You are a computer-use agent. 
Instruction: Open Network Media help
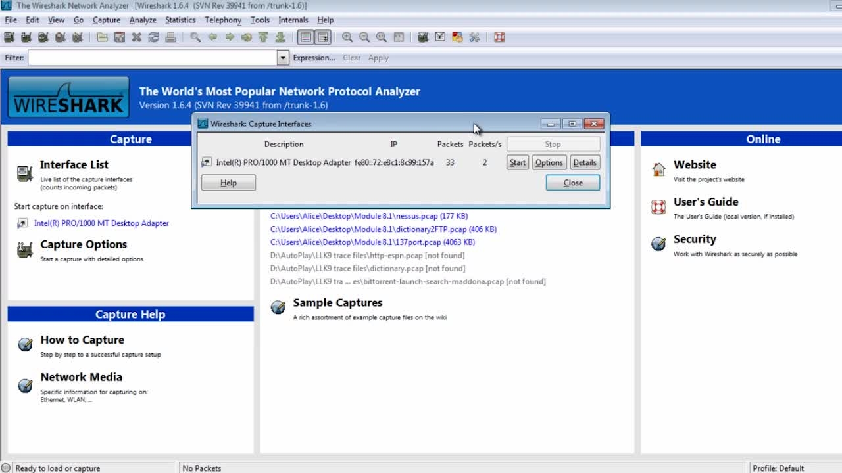tap(81, 377)
